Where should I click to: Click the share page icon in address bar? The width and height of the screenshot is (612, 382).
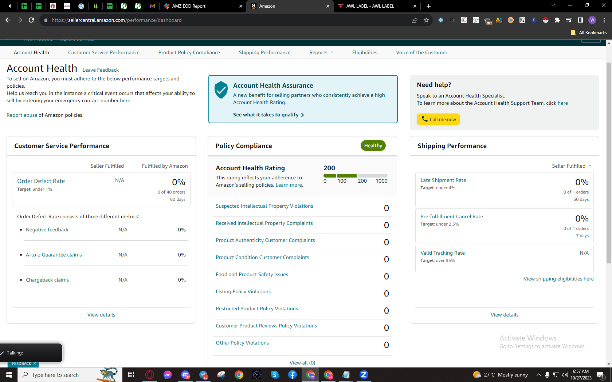tap(415, 20)
